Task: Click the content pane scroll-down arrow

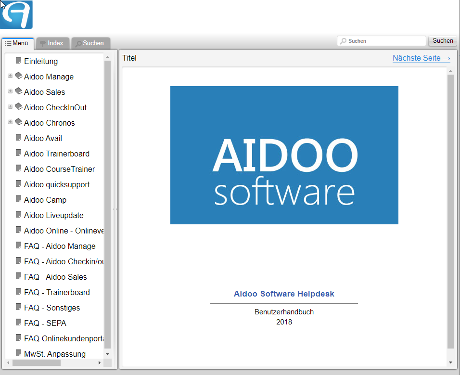Action: pos(450,362)
